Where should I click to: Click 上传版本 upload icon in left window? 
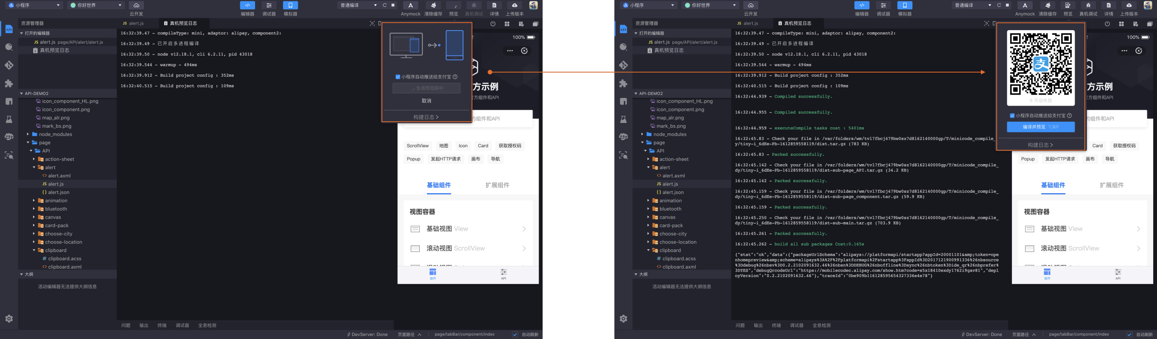point(515,6)
